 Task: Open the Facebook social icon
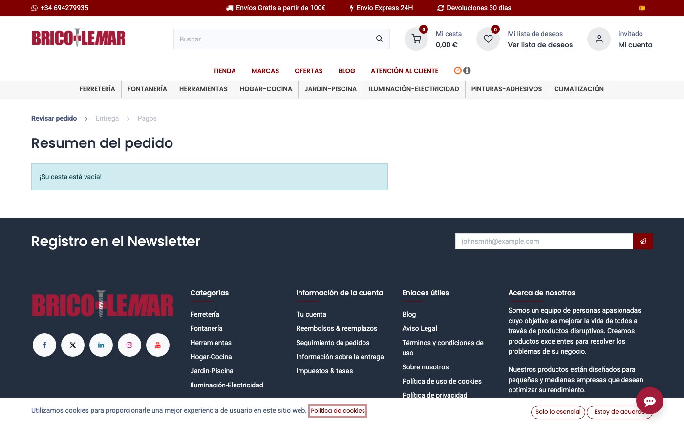pos(44,345)
